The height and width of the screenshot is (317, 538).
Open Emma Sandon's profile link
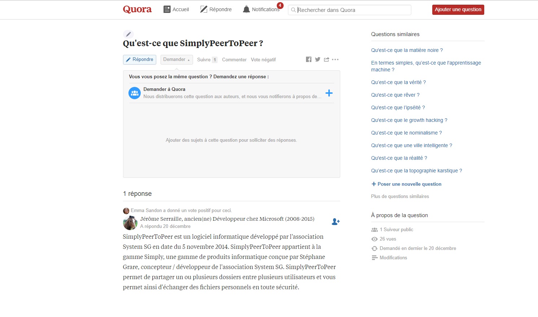[146, 211]
